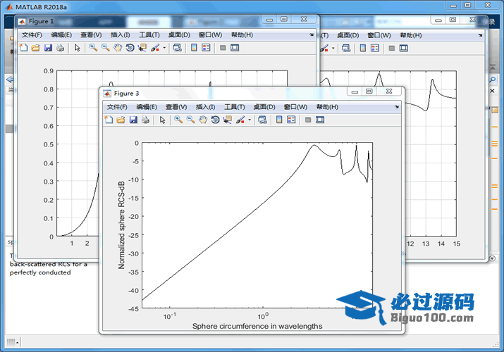504x352 pixels.
Task: Activate Zoom Out tool in Figure 1
Action: point(106,48)
